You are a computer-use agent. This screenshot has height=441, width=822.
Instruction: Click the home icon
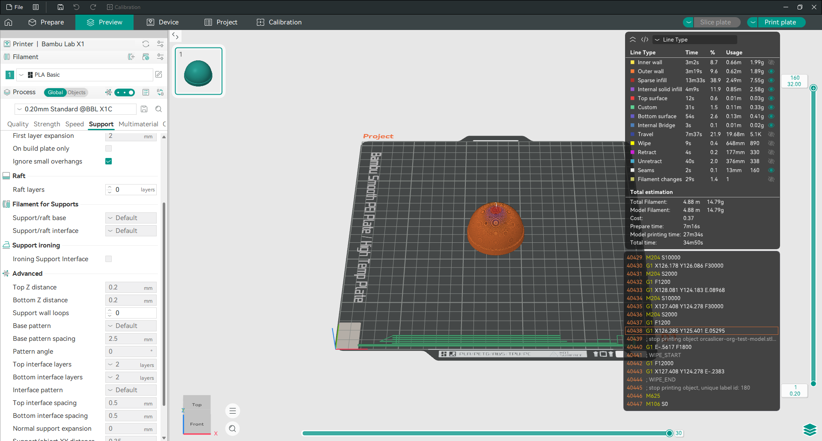(x=9, y=22)
